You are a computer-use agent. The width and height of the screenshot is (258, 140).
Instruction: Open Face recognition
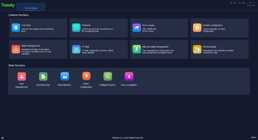coord(129,77)
